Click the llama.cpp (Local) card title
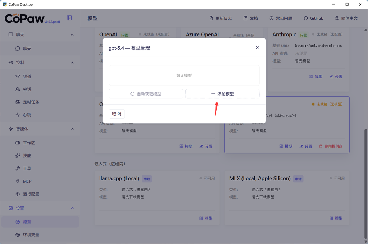The height and width of the screenshot is (244, 368). coord(119,179)
